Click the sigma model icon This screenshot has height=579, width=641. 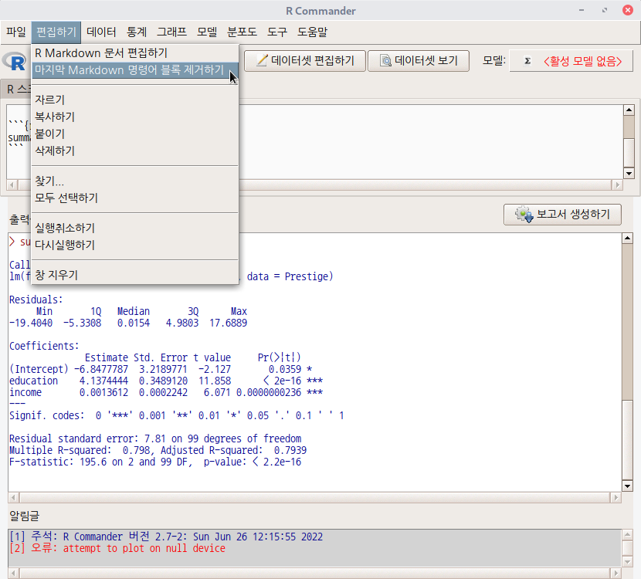coord(527,61)
